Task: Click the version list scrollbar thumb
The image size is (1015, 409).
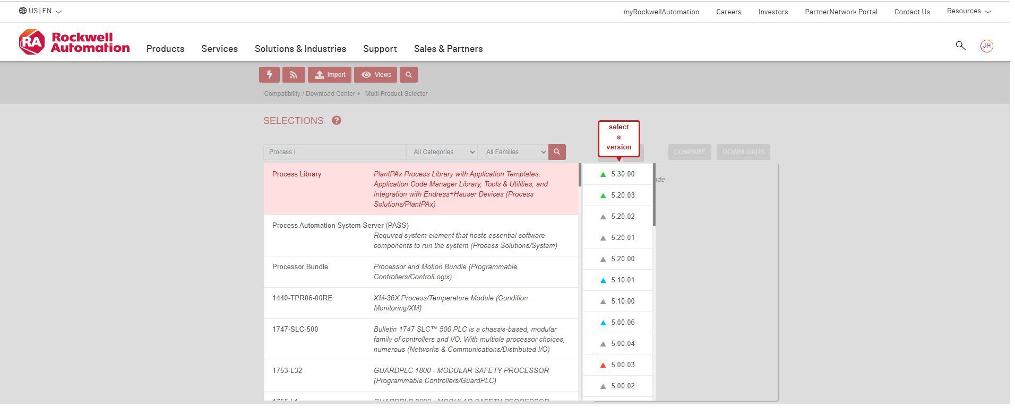Action: [x=654, y=195]
